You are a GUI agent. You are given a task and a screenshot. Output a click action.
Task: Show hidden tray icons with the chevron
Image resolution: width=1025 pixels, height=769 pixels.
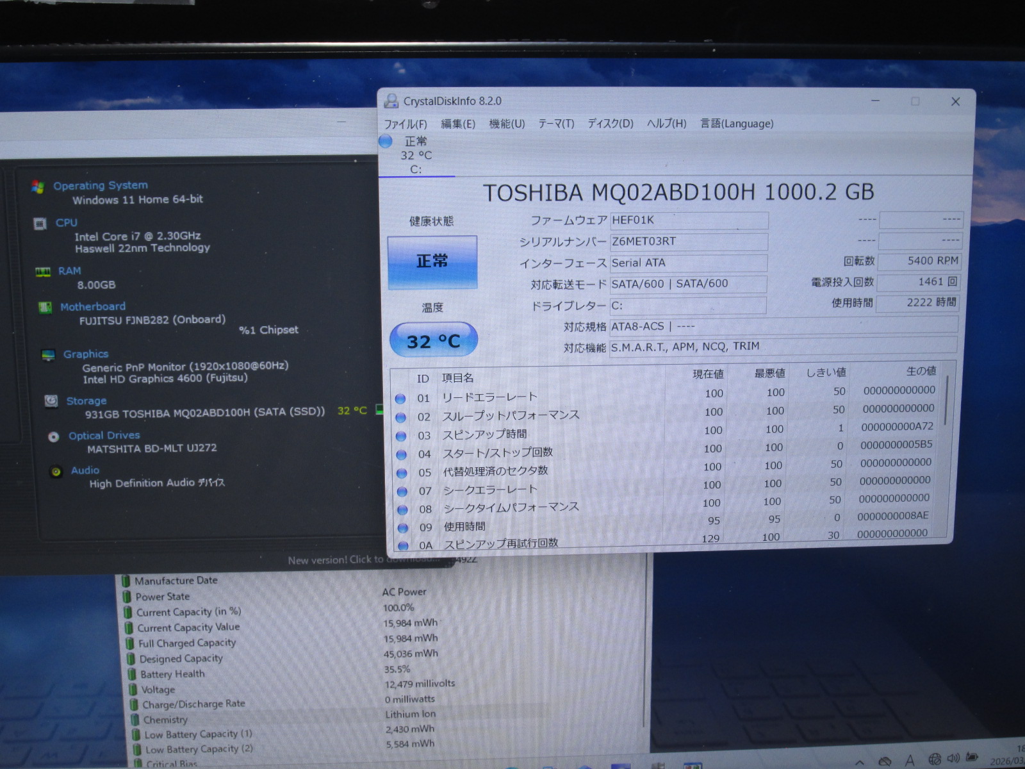point(860,761)
